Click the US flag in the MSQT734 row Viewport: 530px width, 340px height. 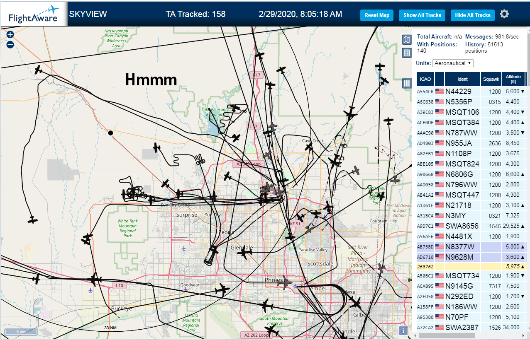coord(440,276)
